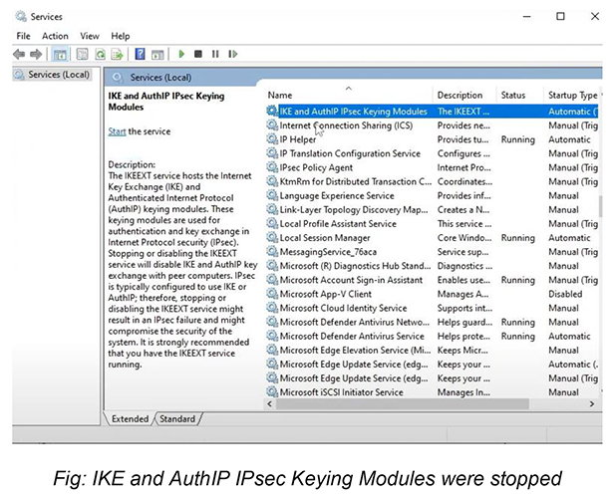Sort by the Startup Type column header
The image size is (615, 496).
pyautogui.click(x=573, y=96)
